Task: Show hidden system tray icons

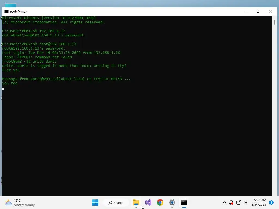Action: (x=225, y=202)
